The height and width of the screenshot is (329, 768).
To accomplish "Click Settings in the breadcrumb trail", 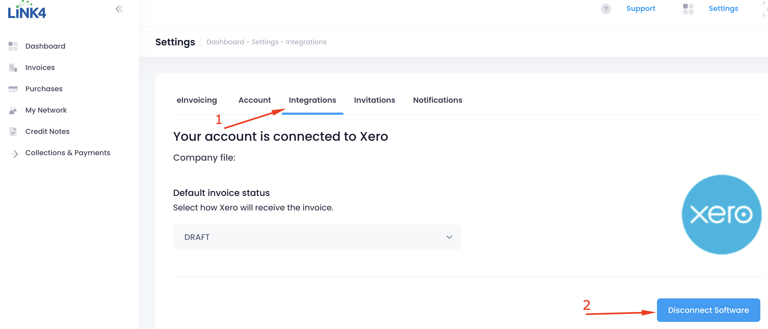I will (x=265, y=42).
